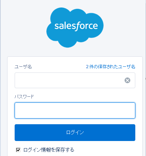The height and width of the screenshot is (156, 146).
Task: Click the Salesforce cloud logo
Action: pyautogui.click(x=75, y=27)
